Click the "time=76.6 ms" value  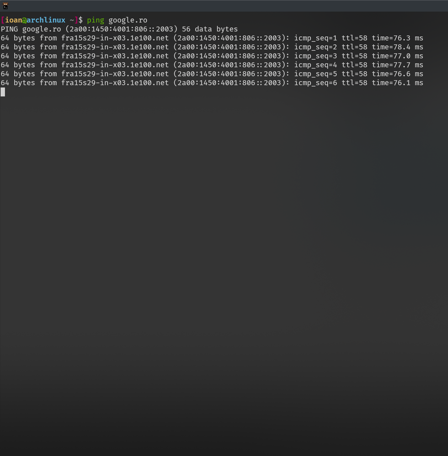click(x=397, y=74)
